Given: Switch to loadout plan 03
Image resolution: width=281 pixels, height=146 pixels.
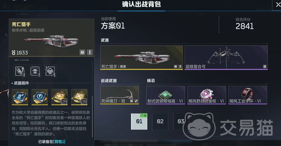Looking at the screenshot, I should click(181, 121).
